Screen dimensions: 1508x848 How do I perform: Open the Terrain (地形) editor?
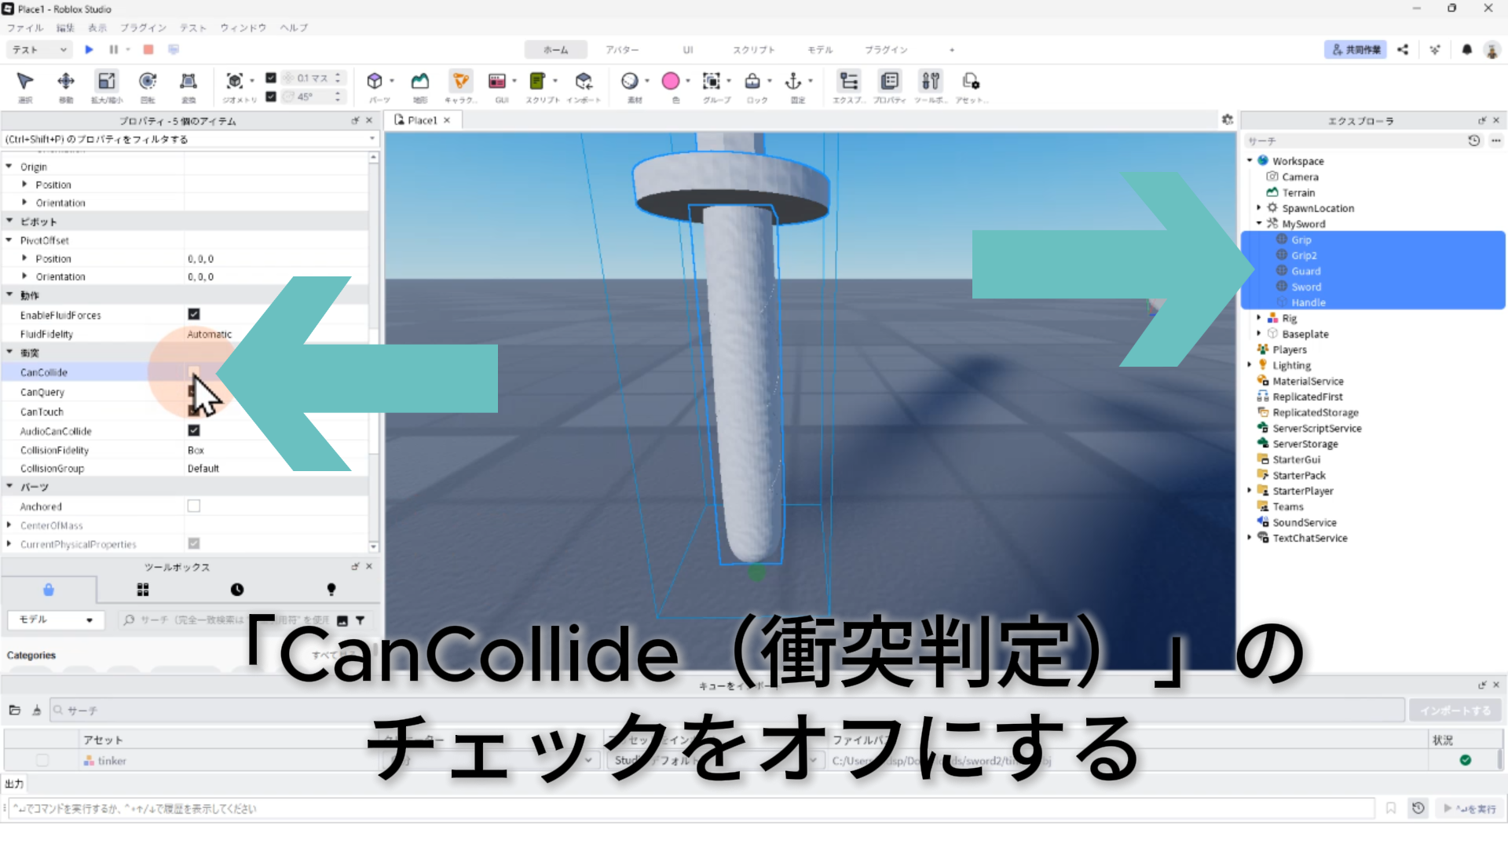point(420,82)
